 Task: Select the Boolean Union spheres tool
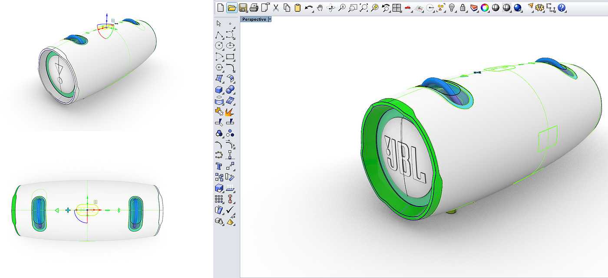230,89
